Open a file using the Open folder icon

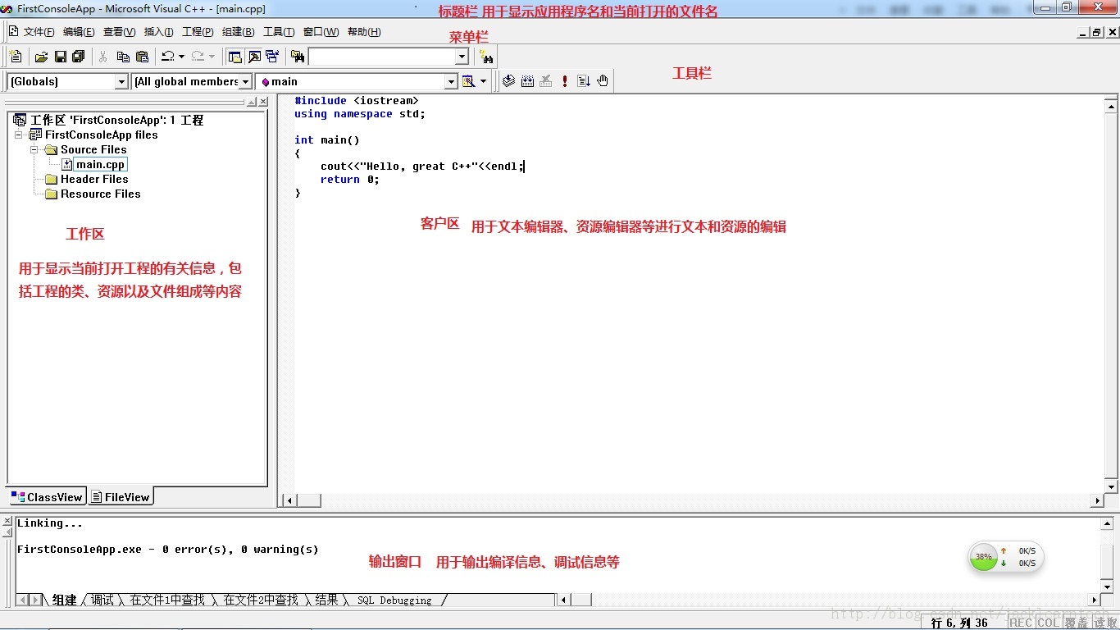pos(40,56)
